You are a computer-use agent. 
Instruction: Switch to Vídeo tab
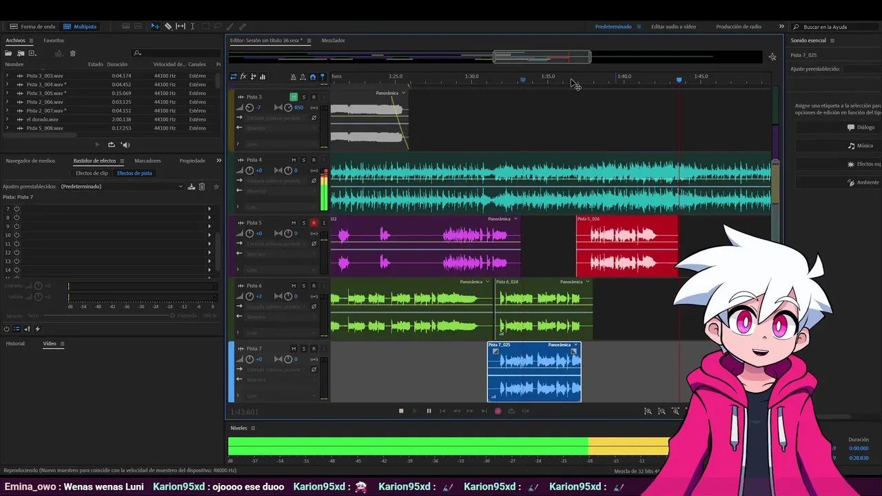coord(50,344)
